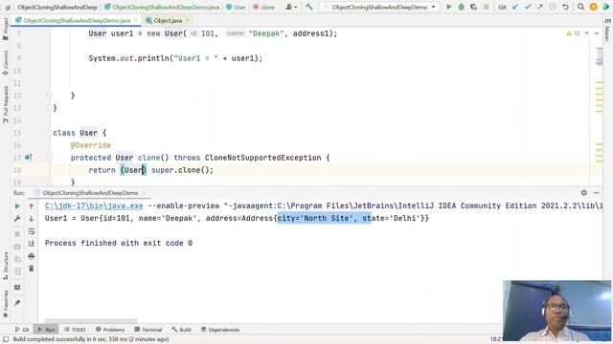Image resolution: width=613 pixels, height=344 pixels.
Task: Start debugging with the bug icon
Action: click(x=462, y=7)
